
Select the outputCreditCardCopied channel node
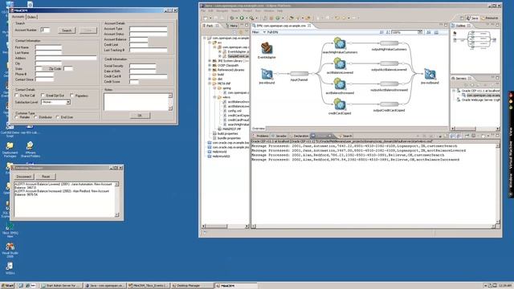click(x=389, y=104)
